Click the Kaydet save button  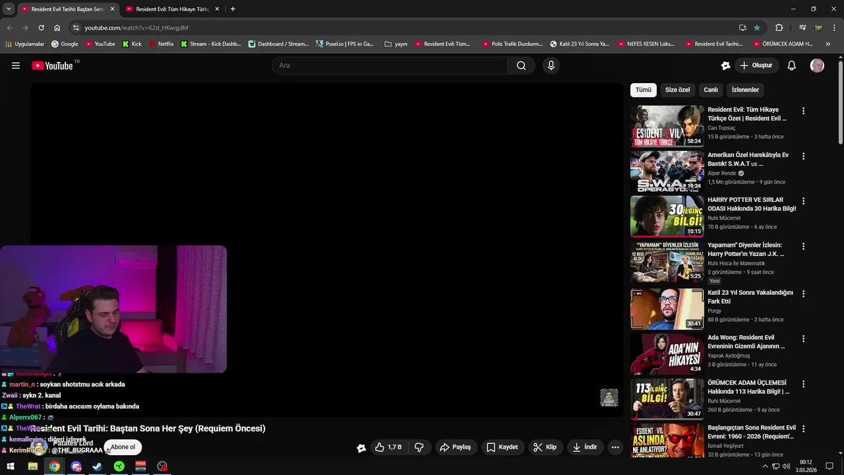(502, 447)
